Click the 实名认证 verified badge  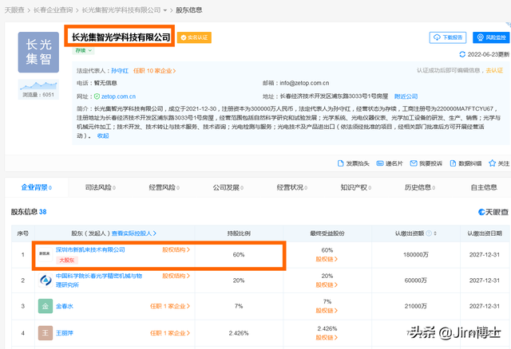tap(194, 37)
